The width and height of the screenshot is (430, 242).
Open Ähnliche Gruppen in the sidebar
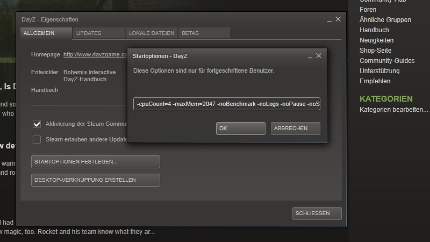[385, 20]
